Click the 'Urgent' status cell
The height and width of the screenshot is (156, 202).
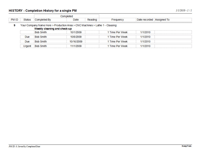[27, 46]
